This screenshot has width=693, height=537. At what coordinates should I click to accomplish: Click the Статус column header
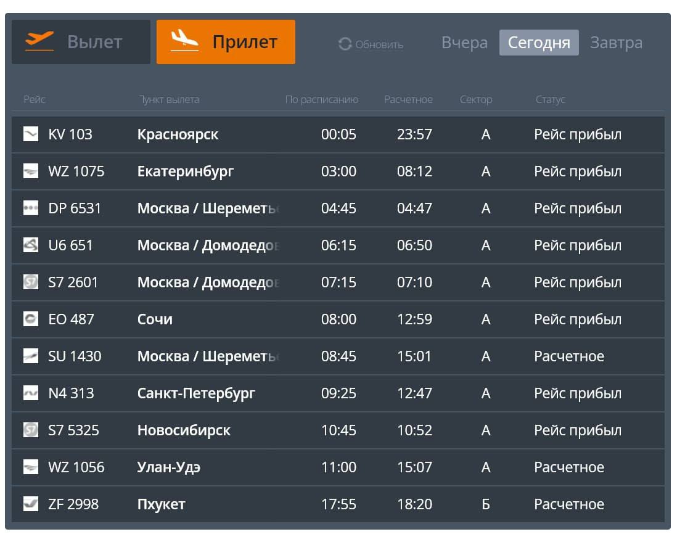tap(550, 99)
